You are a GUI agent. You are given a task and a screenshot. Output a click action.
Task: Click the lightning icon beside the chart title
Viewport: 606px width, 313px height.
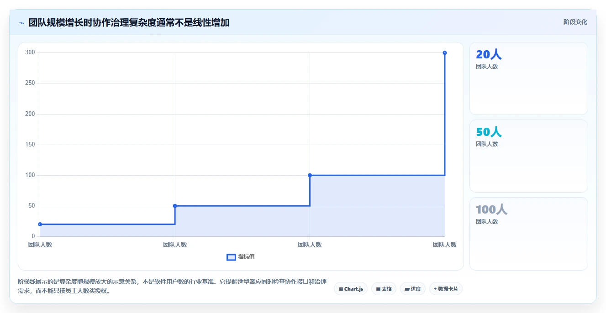point(21,22)
